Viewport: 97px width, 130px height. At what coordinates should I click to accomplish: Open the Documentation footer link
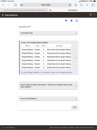[63, 128]
